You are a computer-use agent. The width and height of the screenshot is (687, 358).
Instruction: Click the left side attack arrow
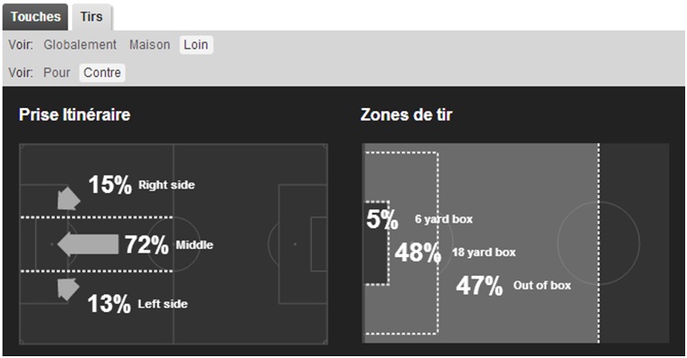68,289
